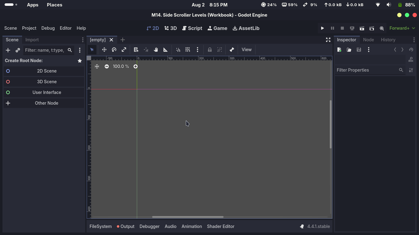The height and width of the screenshot is (235, 419).
Task: Choose Other Node as root
Action: coord(44,103)
